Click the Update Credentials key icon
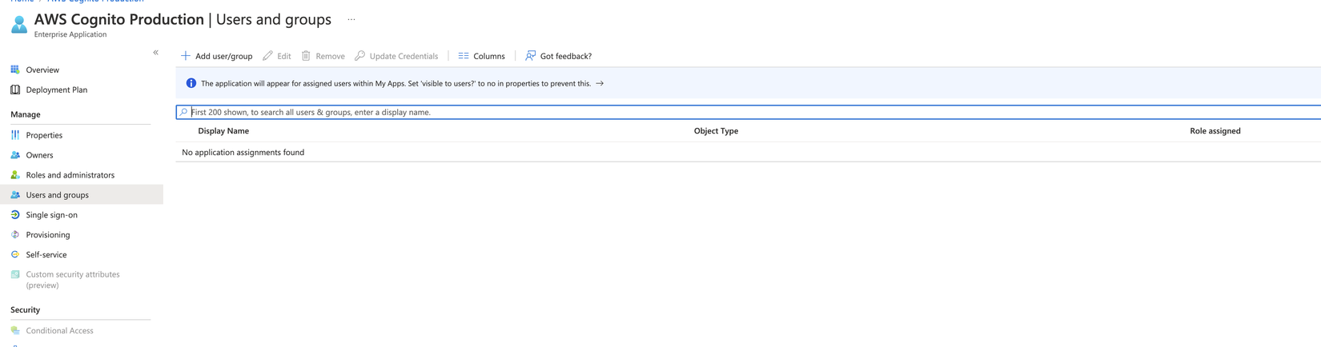 (360, 56)
